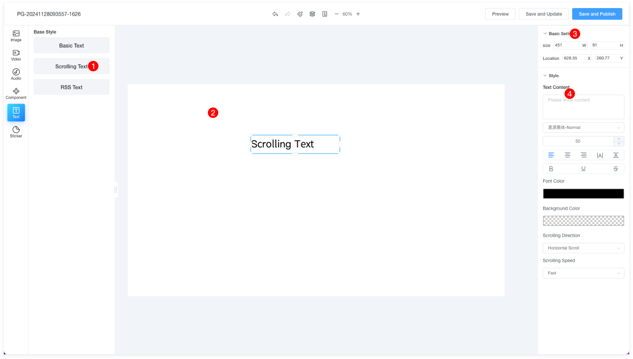The width and height of the screenshot is (633, 359).
Task: Click the Text Content input box
Action: tap(584, 107)
